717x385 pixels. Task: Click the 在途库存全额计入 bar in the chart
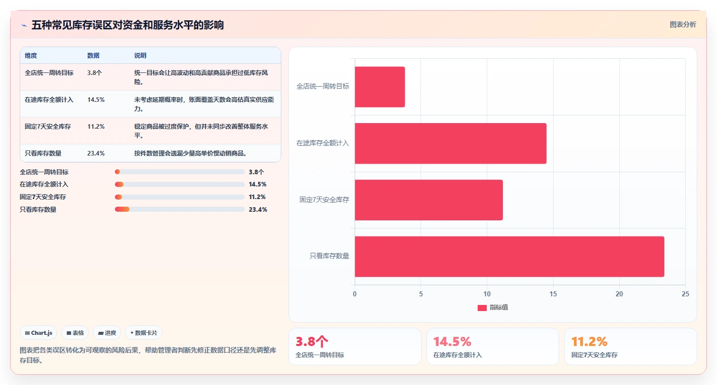click(x=450, y=143)
